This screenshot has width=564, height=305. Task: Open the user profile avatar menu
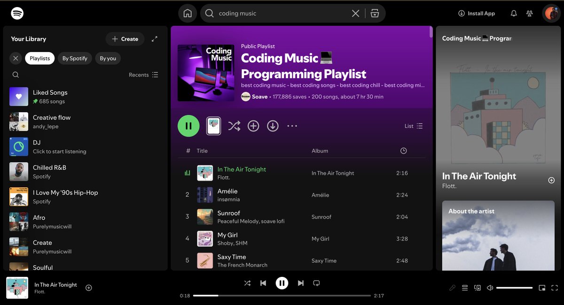click(551, 13)
